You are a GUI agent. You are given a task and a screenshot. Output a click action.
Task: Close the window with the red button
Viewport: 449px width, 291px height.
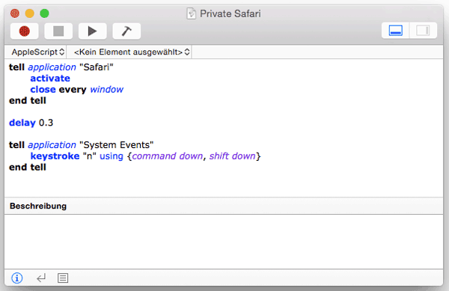click(x=15, y=13)
